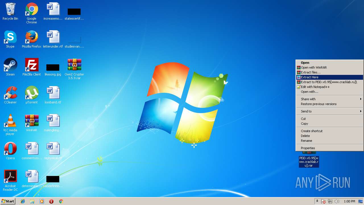Select the rephysical.rtf document
Viewport: 364px width, 205px height.
click(x=53, y=151)
